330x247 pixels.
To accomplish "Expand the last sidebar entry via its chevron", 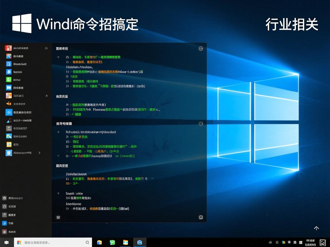I will coord(40,153).
